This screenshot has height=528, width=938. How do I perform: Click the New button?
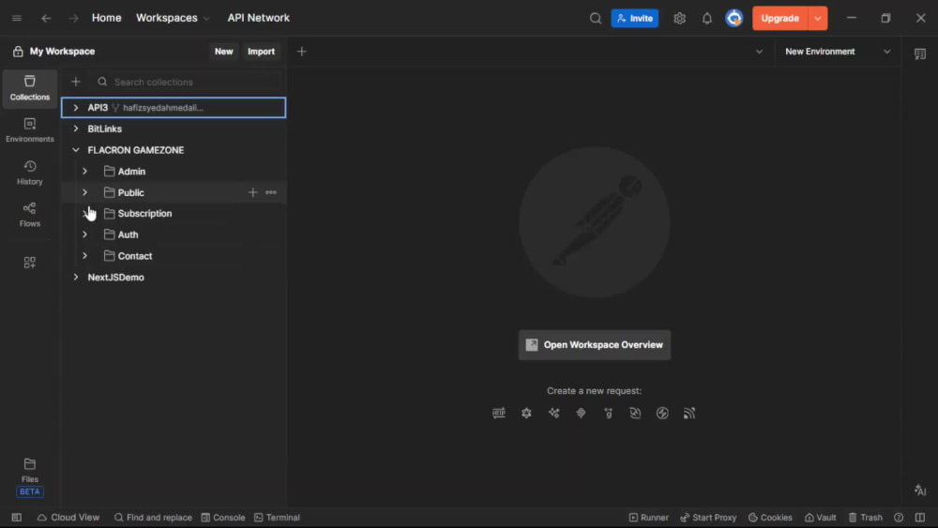tap(224, 52)
